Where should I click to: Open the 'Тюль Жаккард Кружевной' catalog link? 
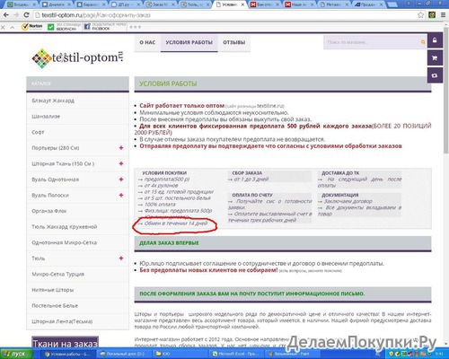coord(65,227)
